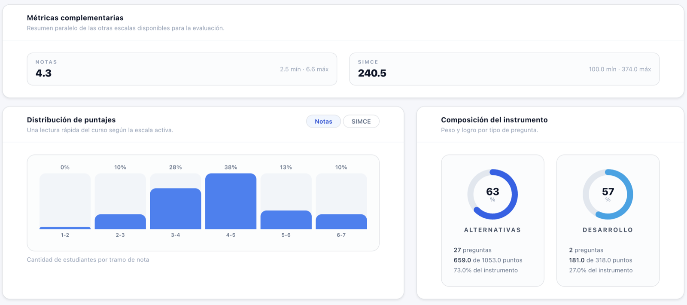
Task: Open the SIMCE 240.5 metric card
Action: pos(505,69)
